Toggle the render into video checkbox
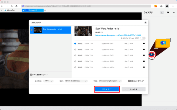 [x=129, y=81]
